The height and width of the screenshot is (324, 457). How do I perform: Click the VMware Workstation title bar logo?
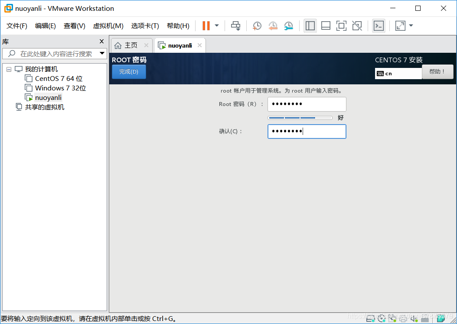tap(8, 8)
